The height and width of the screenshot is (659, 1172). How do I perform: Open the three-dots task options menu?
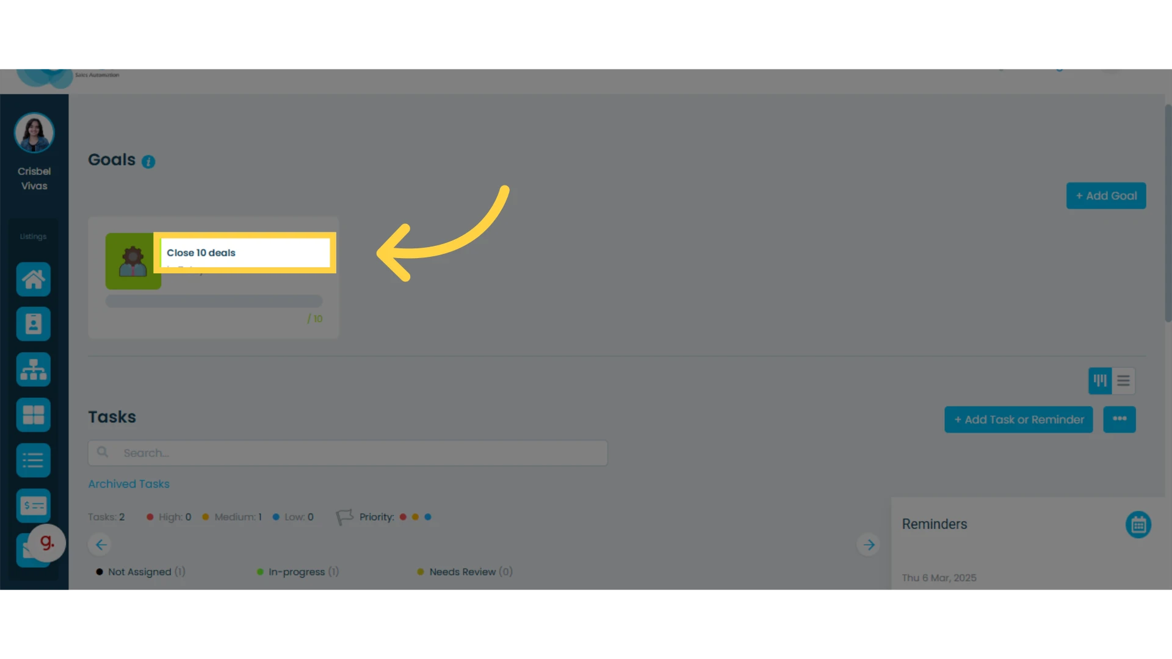pos(1120,419)
